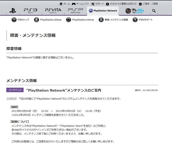
Task: Click the info circle icon
Action: pos(107,4)
